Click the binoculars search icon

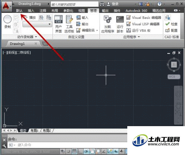point(102,4)
